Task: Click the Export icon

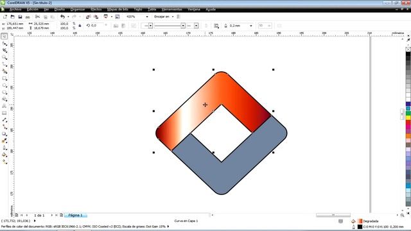Action: click(x=96, y=17)
